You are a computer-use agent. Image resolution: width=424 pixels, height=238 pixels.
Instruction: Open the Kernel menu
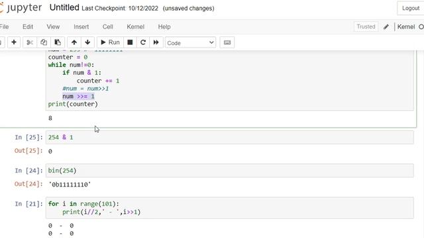coord(135,26)
